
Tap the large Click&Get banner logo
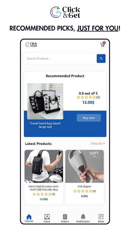pyautogui.click(x=65, y=12)
